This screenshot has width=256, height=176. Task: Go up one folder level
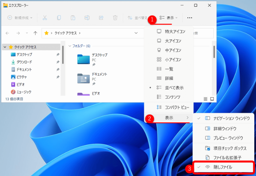pos(35,33)
